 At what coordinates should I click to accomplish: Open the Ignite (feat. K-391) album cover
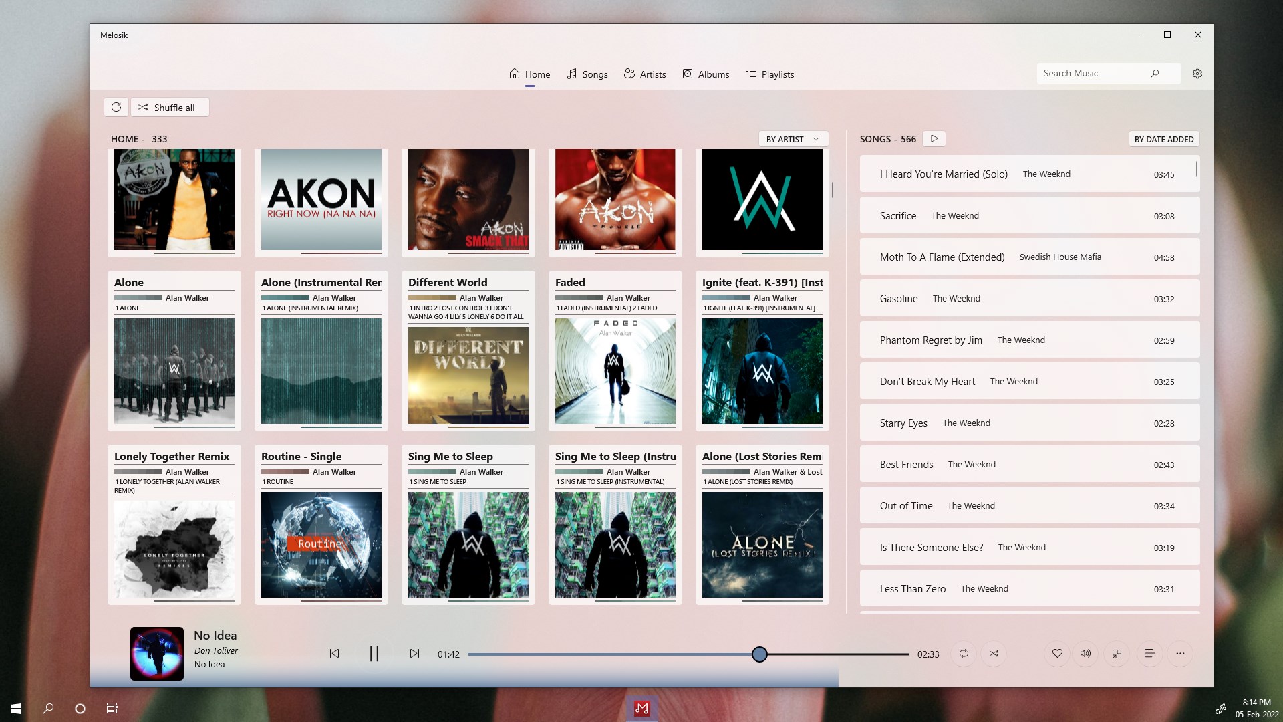[x=762, y=371]
